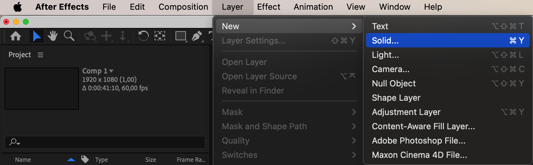Select the Orbit Around Cursor camera tool

[x=90, y=36]
